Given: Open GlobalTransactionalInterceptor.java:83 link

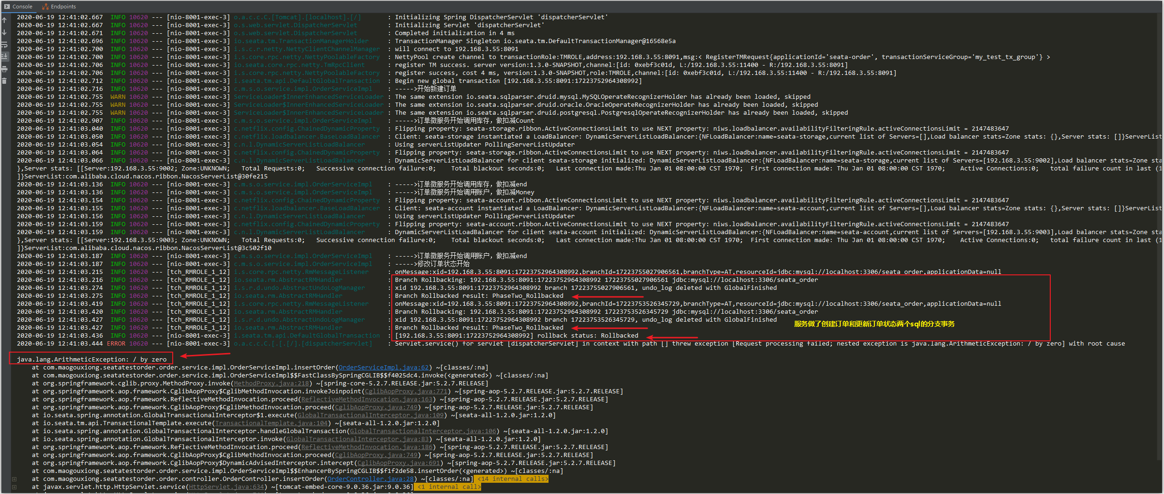Looking at the screenshot, I should [358, 439].
